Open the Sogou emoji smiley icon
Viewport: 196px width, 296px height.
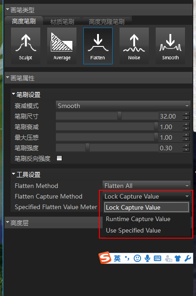click(x=137, y=258)
